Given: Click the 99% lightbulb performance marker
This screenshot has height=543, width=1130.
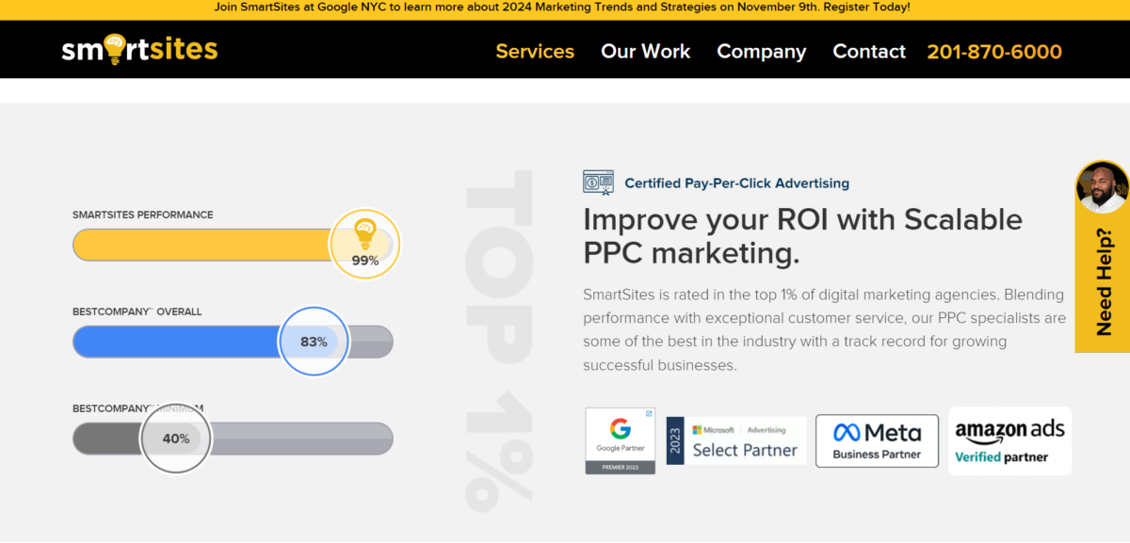Looking at the screenshot, I should click(364, 245).
